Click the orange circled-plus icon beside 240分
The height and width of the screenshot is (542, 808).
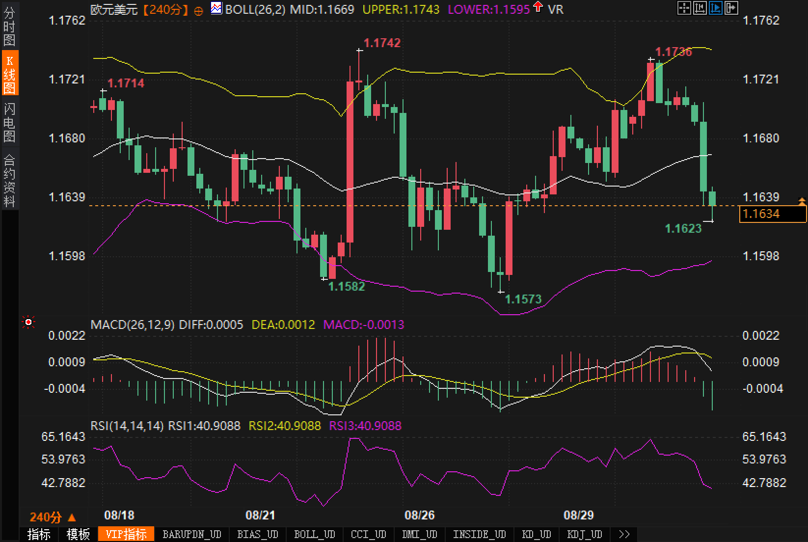(198, 10)
